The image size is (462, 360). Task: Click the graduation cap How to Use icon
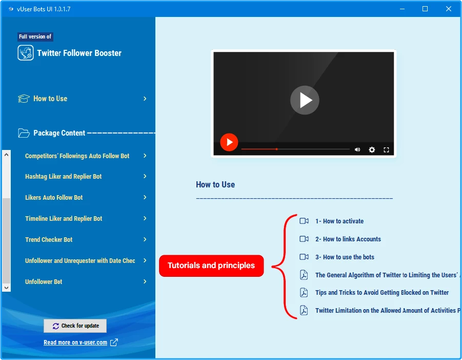point(24,99)
